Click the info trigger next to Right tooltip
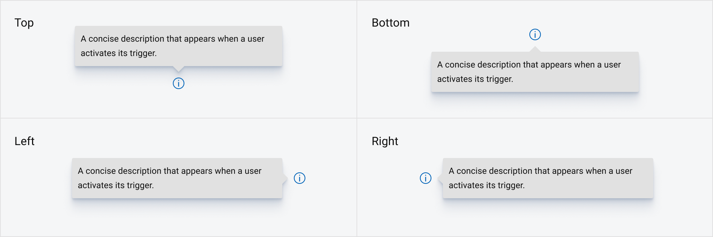The image size is (713, 237). [425, 178]
